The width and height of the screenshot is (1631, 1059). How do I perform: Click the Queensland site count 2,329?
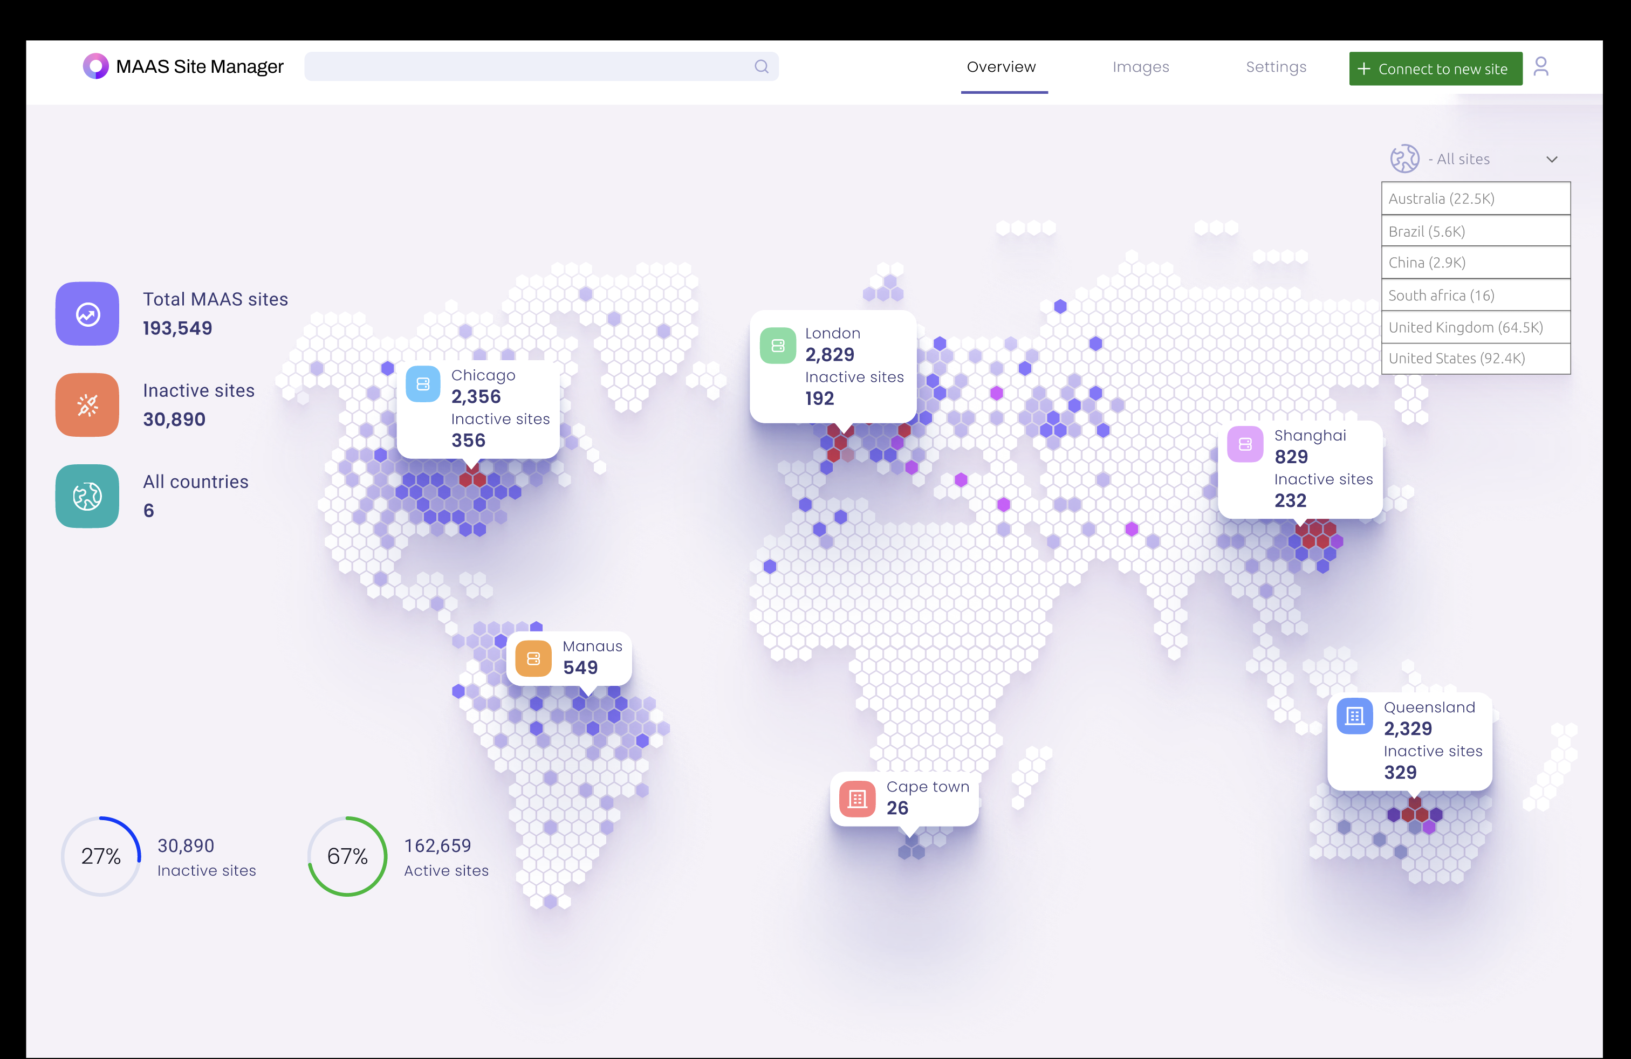pos(1408,728)
